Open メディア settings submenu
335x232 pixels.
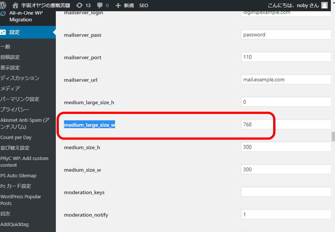pos(10,88)
